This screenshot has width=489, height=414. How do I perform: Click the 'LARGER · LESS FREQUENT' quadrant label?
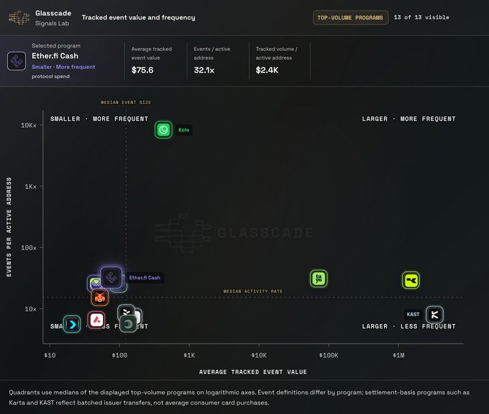408,326
